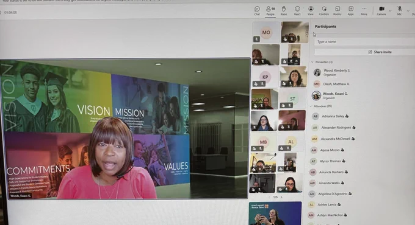Open the React emoji menu
Image resolution: width=415 pixels, height=225 pixels.
(x=297, y=11)
